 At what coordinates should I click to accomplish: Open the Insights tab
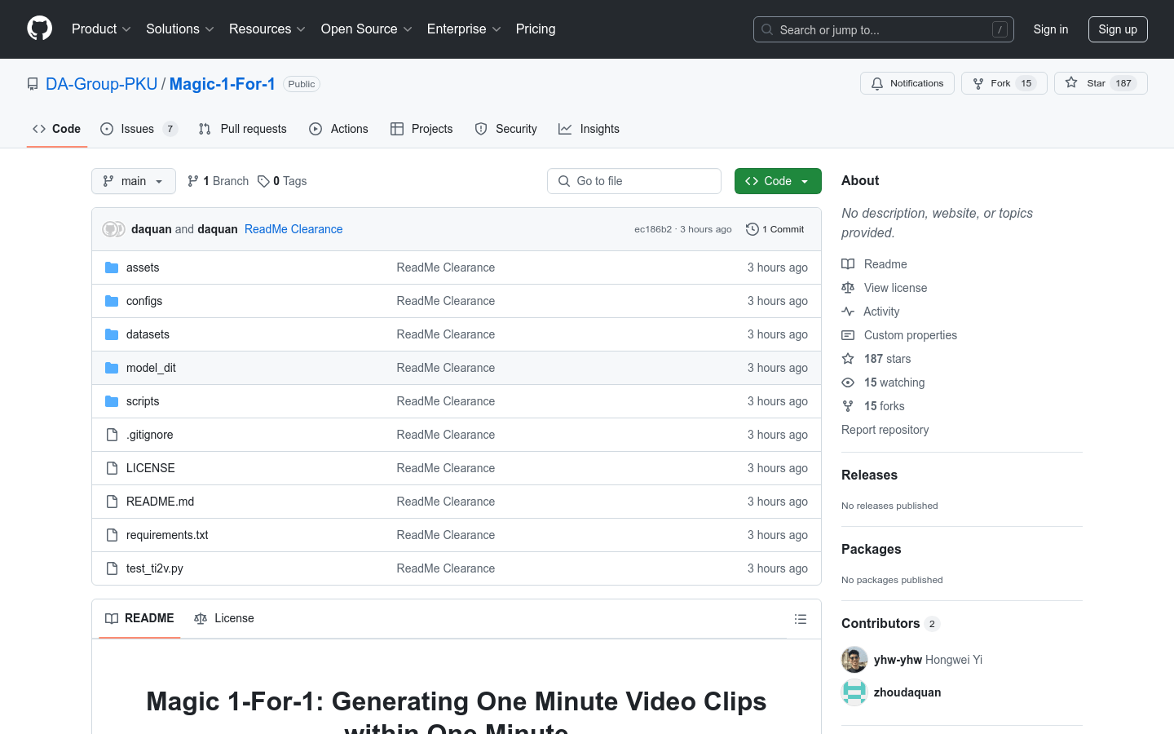tap(589, 129)
